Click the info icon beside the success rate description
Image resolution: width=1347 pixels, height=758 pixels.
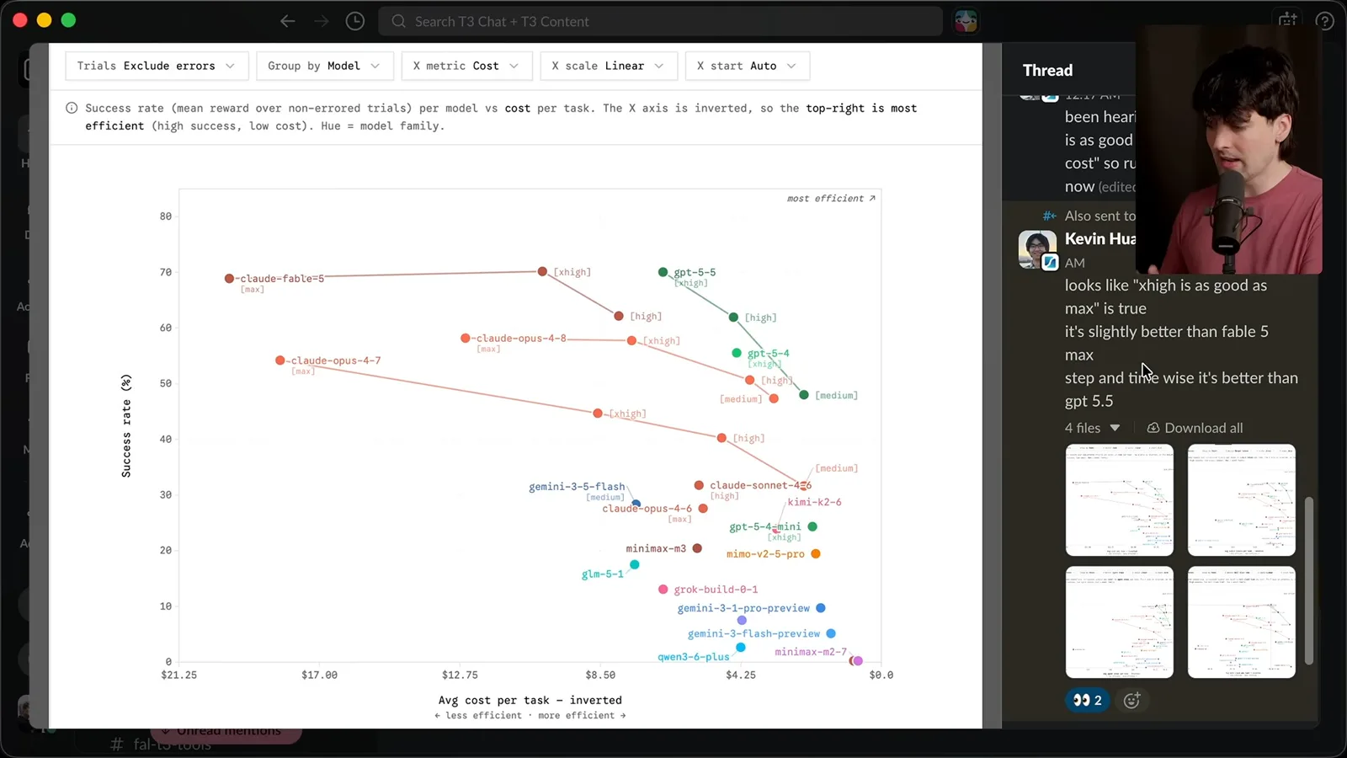tap(72, 108)
